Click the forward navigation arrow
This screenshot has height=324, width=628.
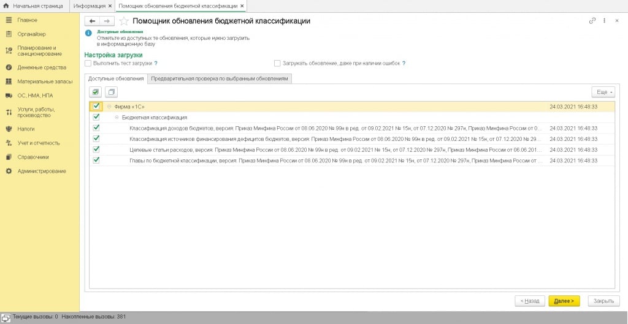pos(106,21)
